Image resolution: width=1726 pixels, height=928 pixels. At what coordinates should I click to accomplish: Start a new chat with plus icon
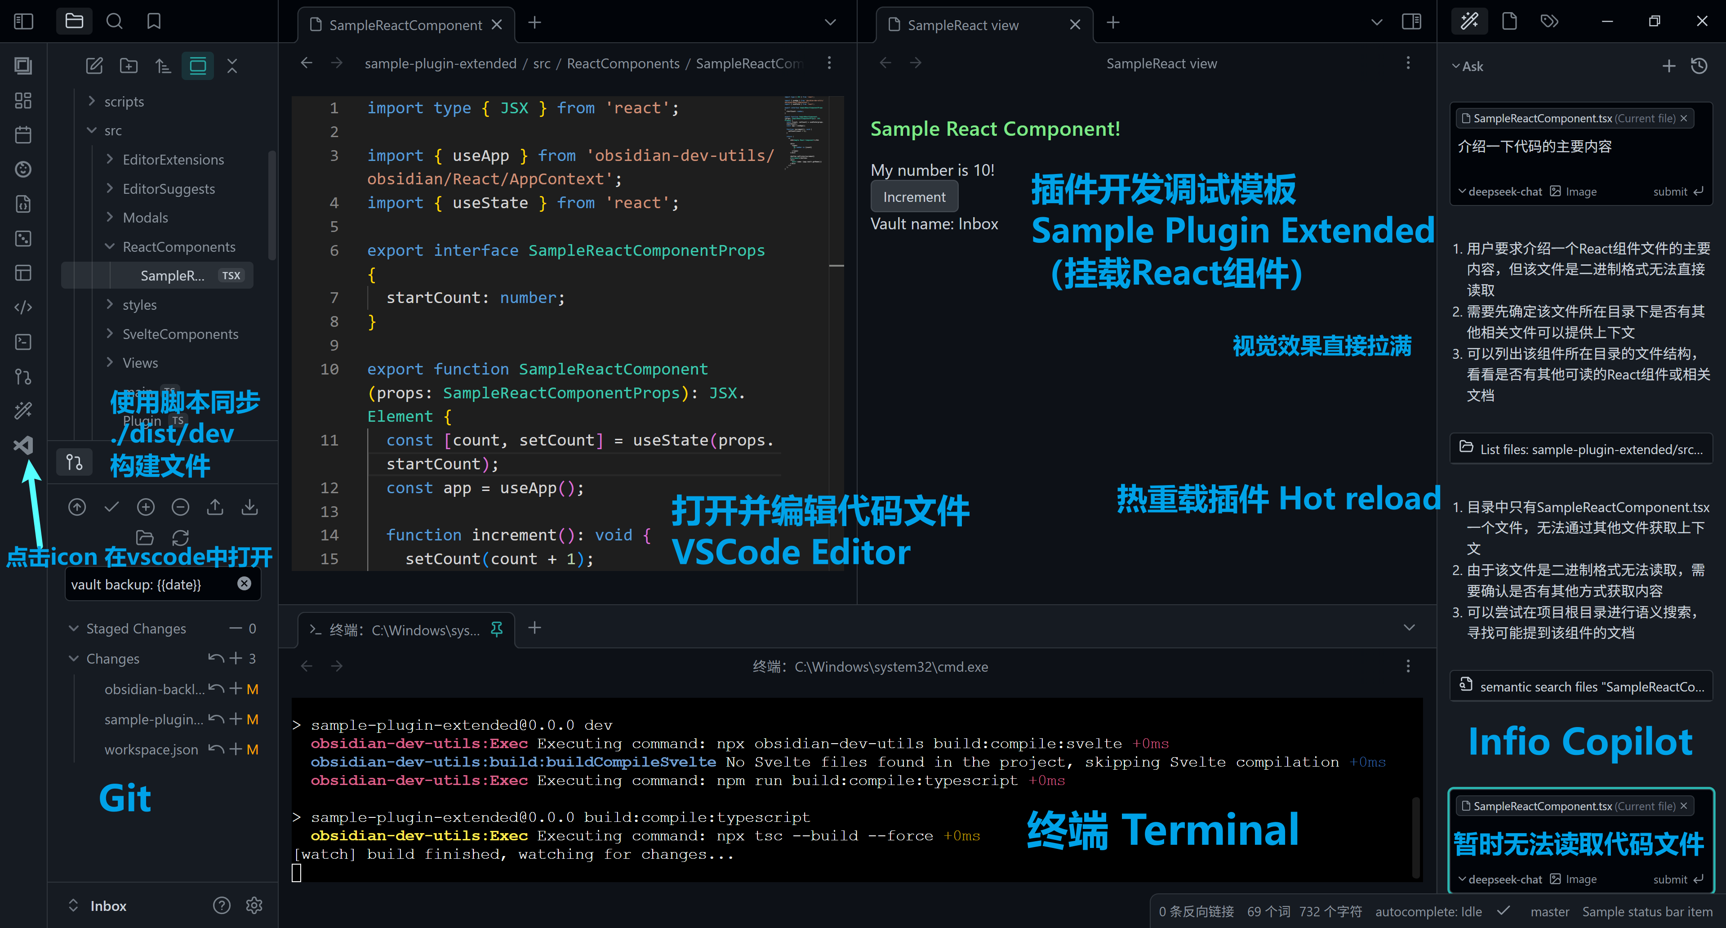1669,66
